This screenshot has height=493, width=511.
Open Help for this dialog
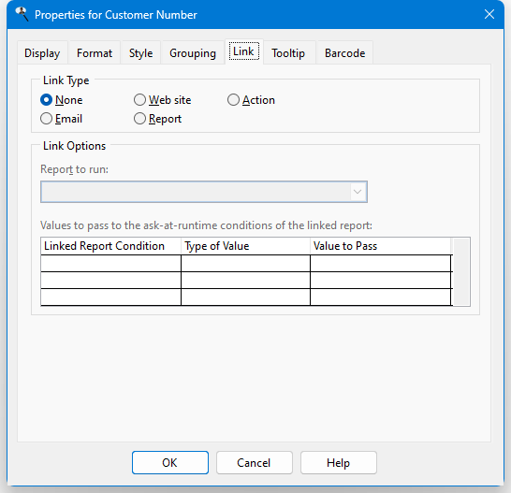[x=339, y=463]
